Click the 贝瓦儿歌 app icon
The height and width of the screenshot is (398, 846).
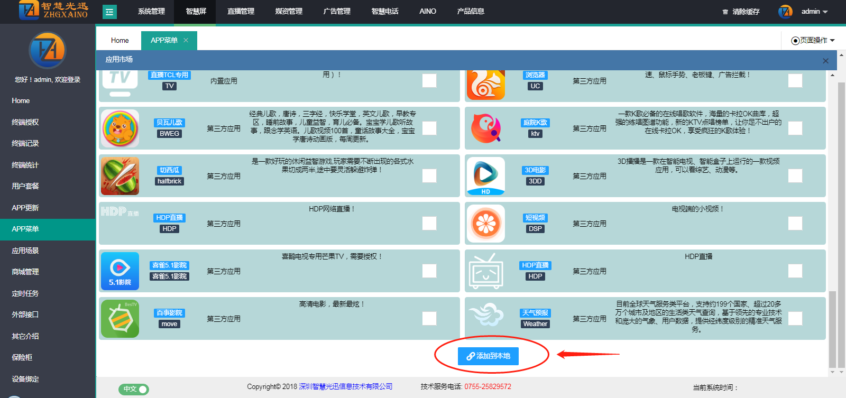point(120,128)
